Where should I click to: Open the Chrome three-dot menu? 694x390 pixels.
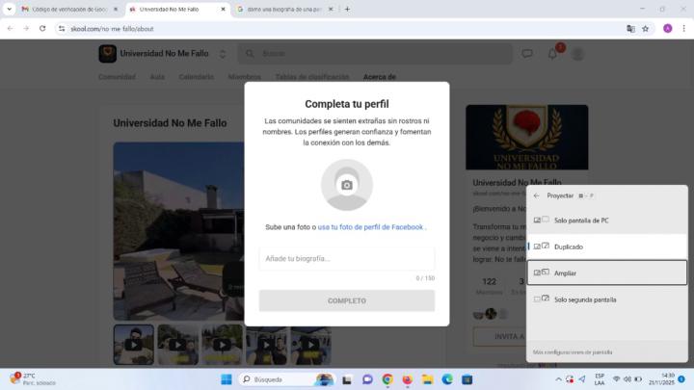coord(683,29)
